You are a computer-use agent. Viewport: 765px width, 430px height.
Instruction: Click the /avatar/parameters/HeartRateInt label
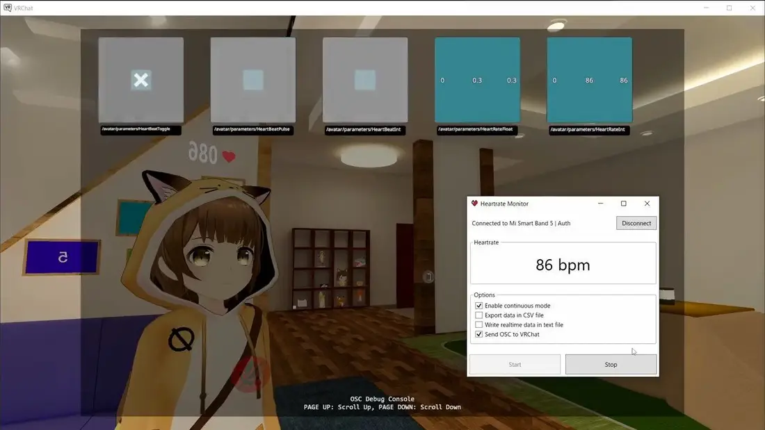pyautogui.click(x=589, y=130)
